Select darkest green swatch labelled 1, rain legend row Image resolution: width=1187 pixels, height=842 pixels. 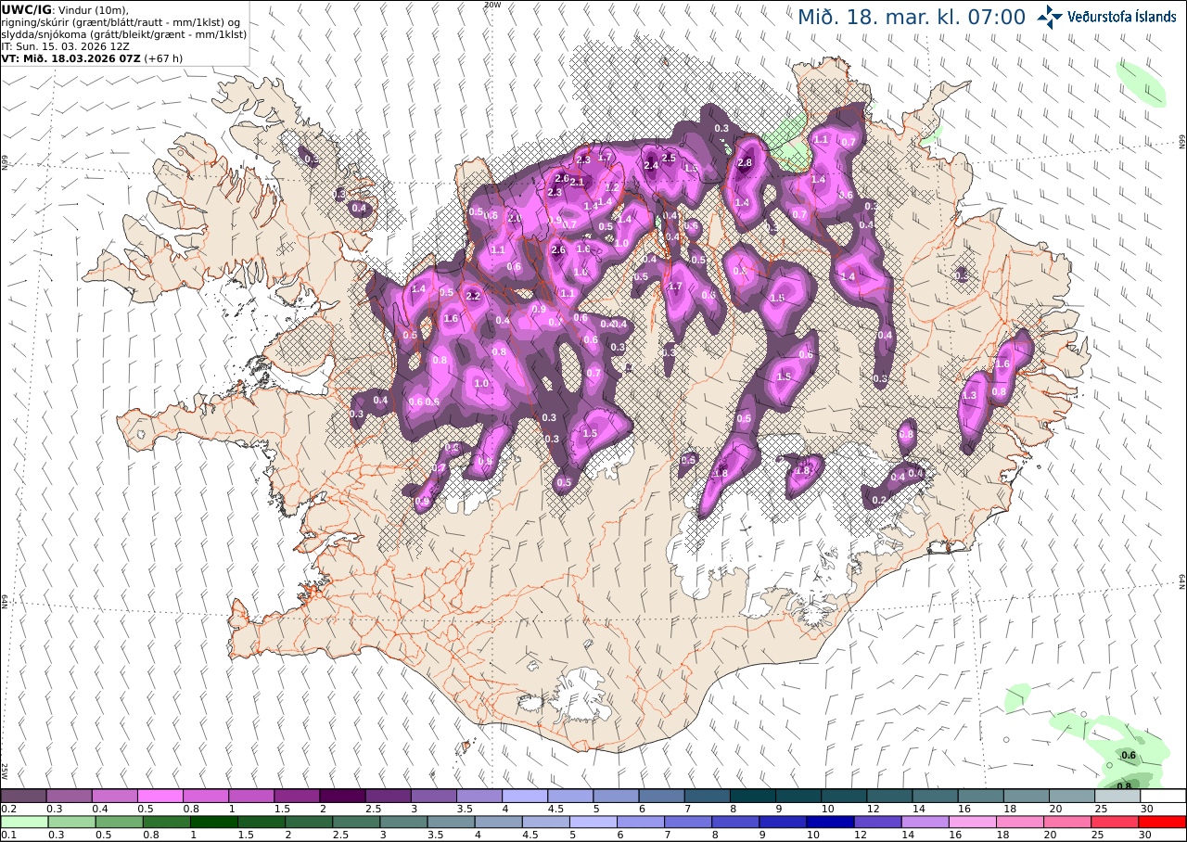[214, 822]
